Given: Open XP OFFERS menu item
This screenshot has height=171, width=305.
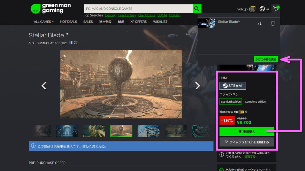Looking at the screenshot, I should point(138,22).
